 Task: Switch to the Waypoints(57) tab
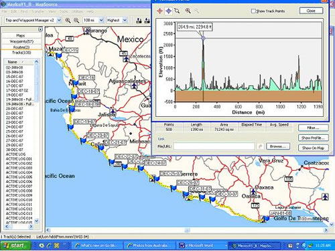21,41
